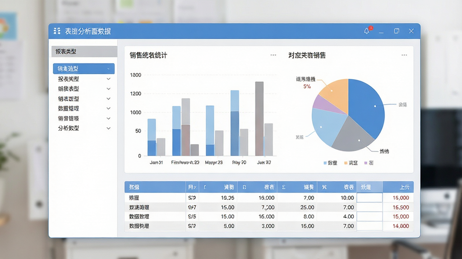
Task: Click the rightmost 上 table column header
Action: tap(398, 187)
